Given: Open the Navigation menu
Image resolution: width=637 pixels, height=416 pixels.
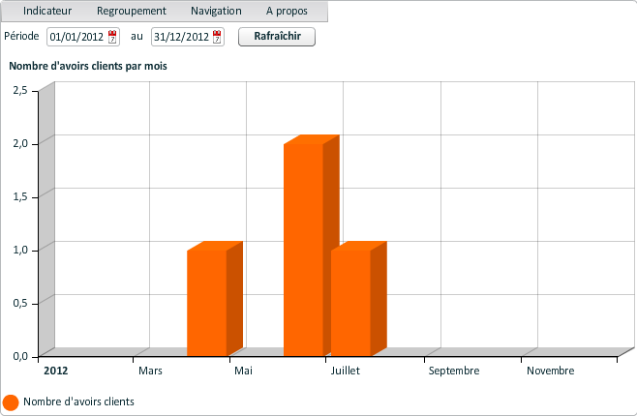Looking at the screenshot, I should tap(216, 11).
